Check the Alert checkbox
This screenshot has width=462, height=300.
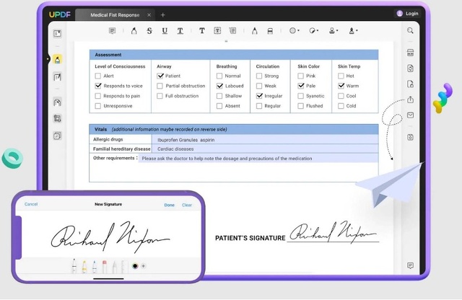pyautogui.click(x=98, y=76)
